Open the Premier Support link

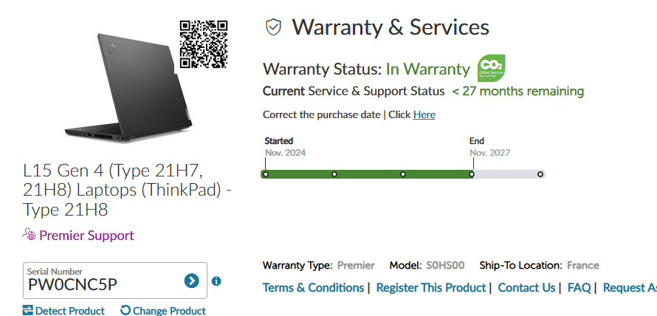click(x=86, y=236)
